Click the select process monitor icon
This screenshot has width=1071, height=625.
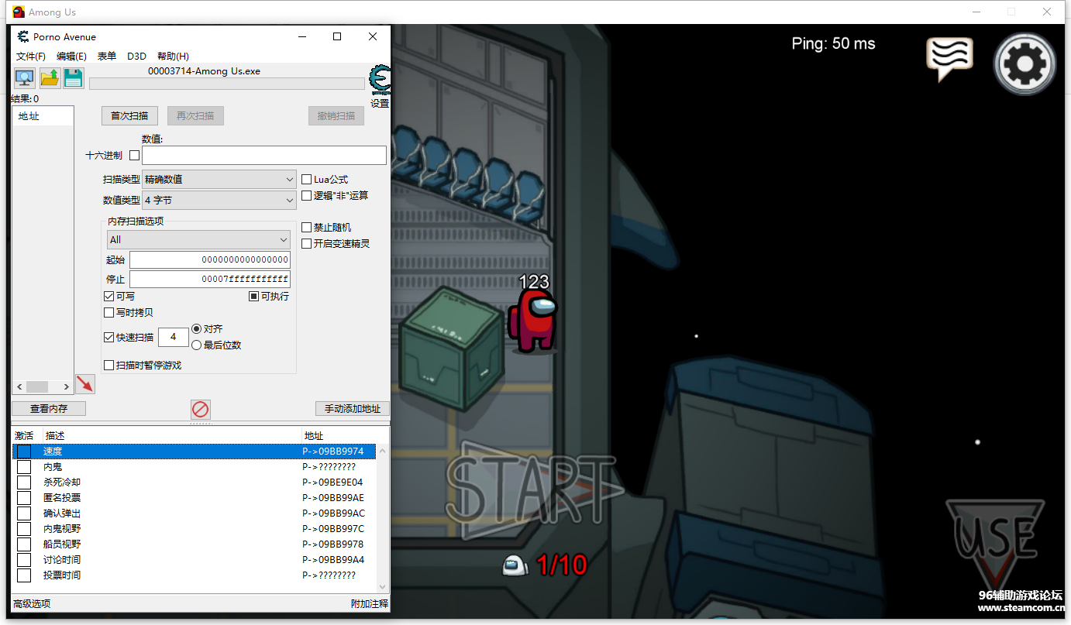pos(25,78)
